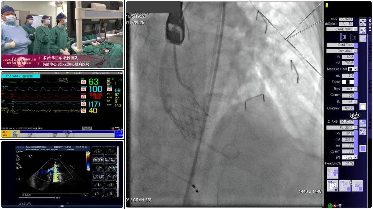Click the ultrasound thumbnail strip scrollbar
373x209 pixels.
(118, 171)
